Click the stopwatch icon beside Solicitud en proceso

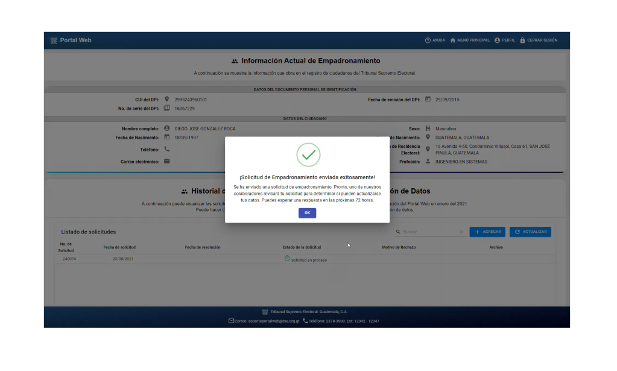[287, 259]
